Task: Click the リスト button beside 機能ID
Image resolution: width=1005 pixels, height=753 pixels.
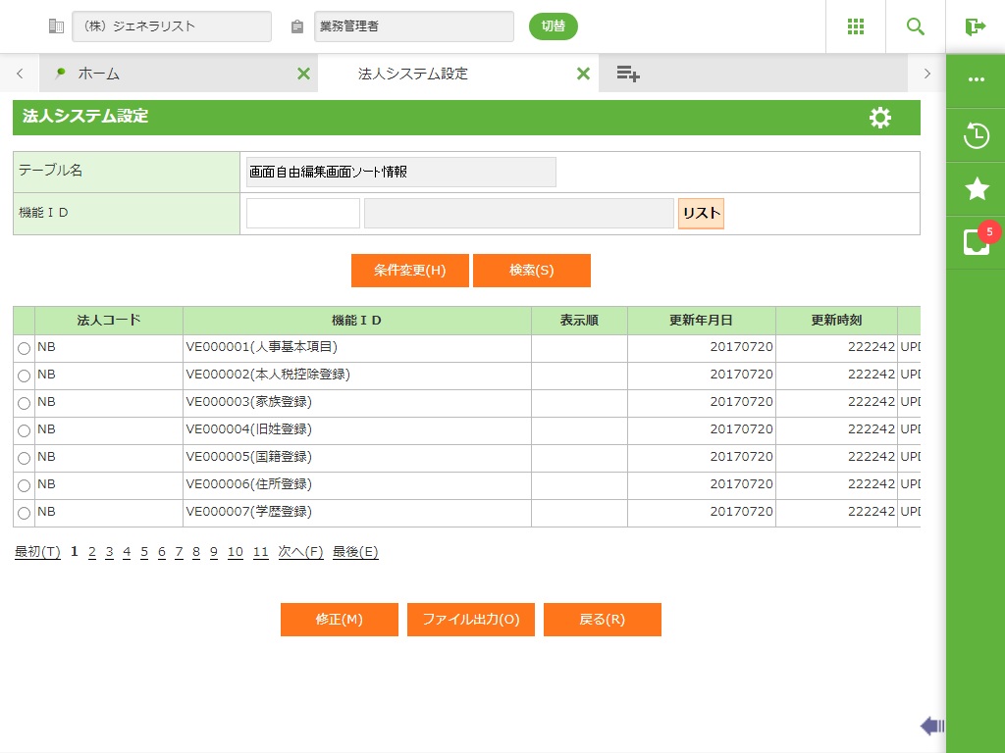Action: 701,214
